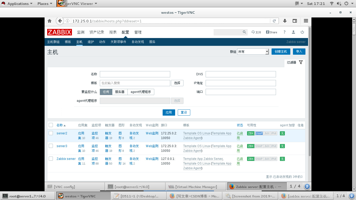Open the user profile icon
This screenshot has height=200, width=356.
(293, 32)
